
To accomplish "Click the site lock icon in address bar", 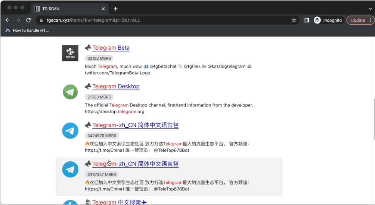I will click(x=41, y=20).
